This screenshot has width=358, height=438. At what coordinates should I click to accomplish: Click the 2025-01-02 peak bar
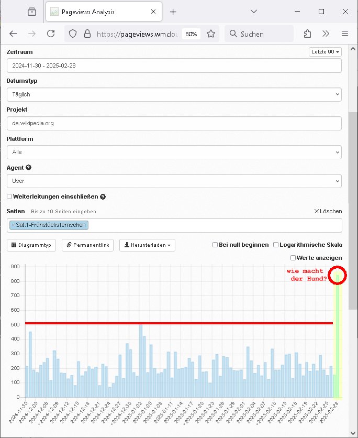pos(141,361)
